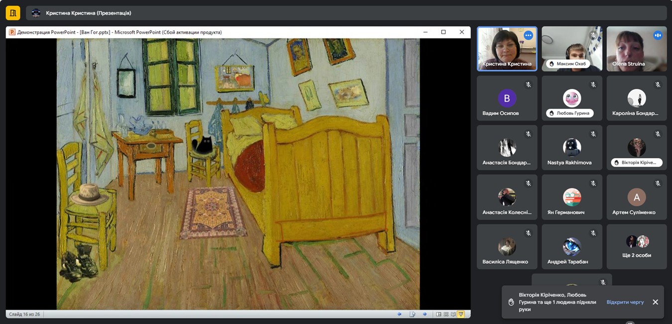Screen dimensions: 672x324
Task: Click the 'Слайд 16 из 26' status indicator
Action: [24, 314]
